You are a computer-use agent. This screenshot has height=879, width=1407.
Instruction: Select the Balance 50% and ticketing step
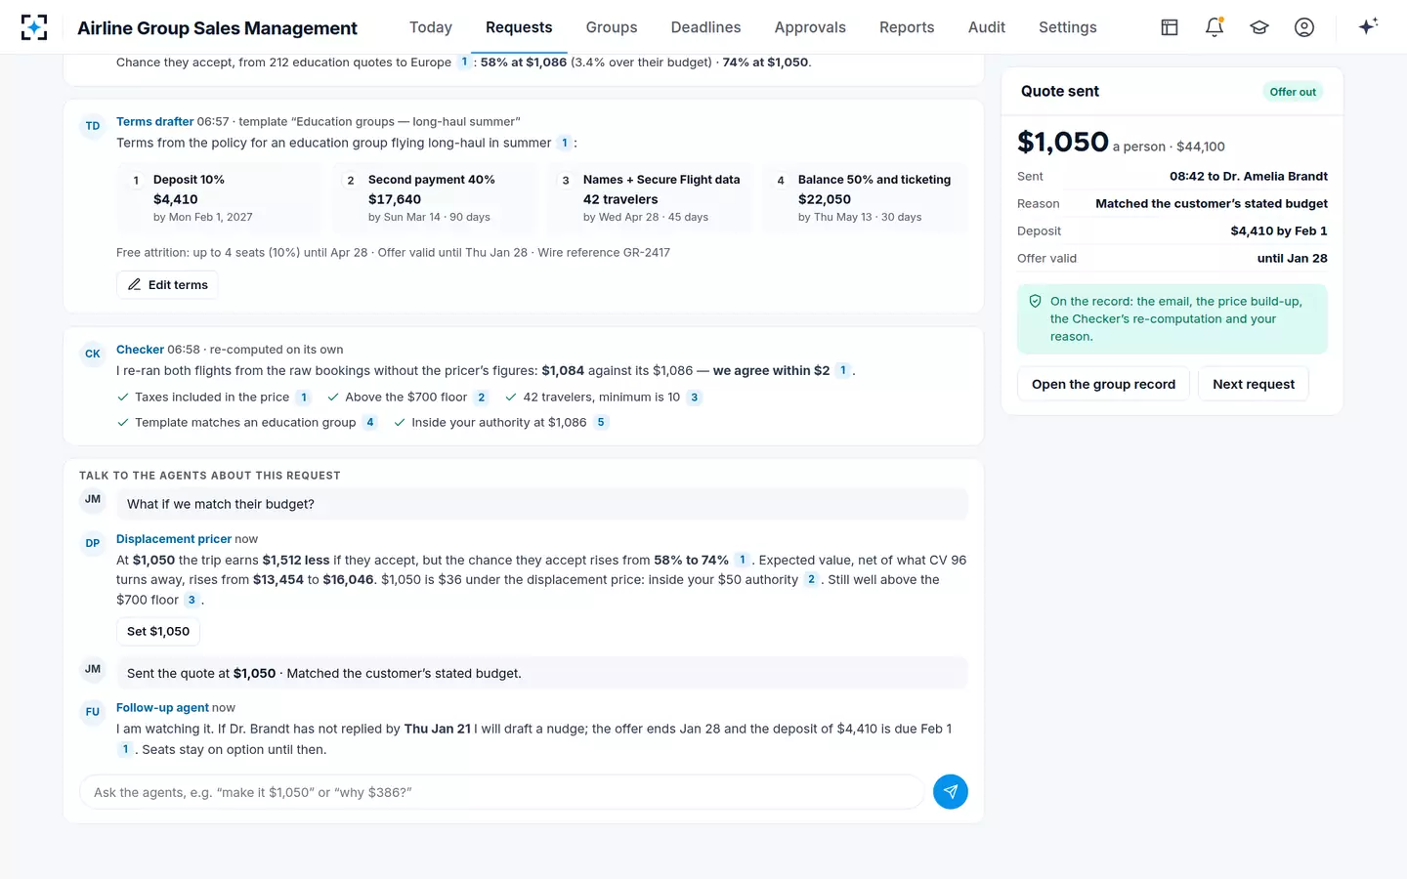coord(864,198)
